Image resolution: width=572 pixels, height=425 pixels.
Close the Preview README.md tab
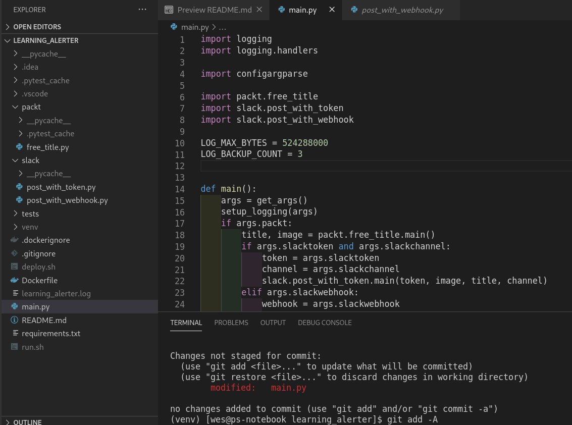pyautogui.click(x=259, y=10)
